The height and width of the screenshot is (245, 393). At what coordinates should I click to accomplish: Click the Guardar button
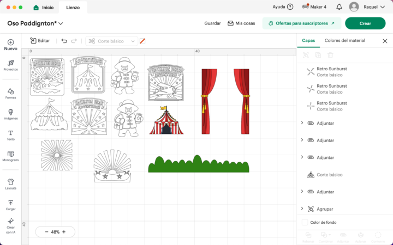click(212, 23)
